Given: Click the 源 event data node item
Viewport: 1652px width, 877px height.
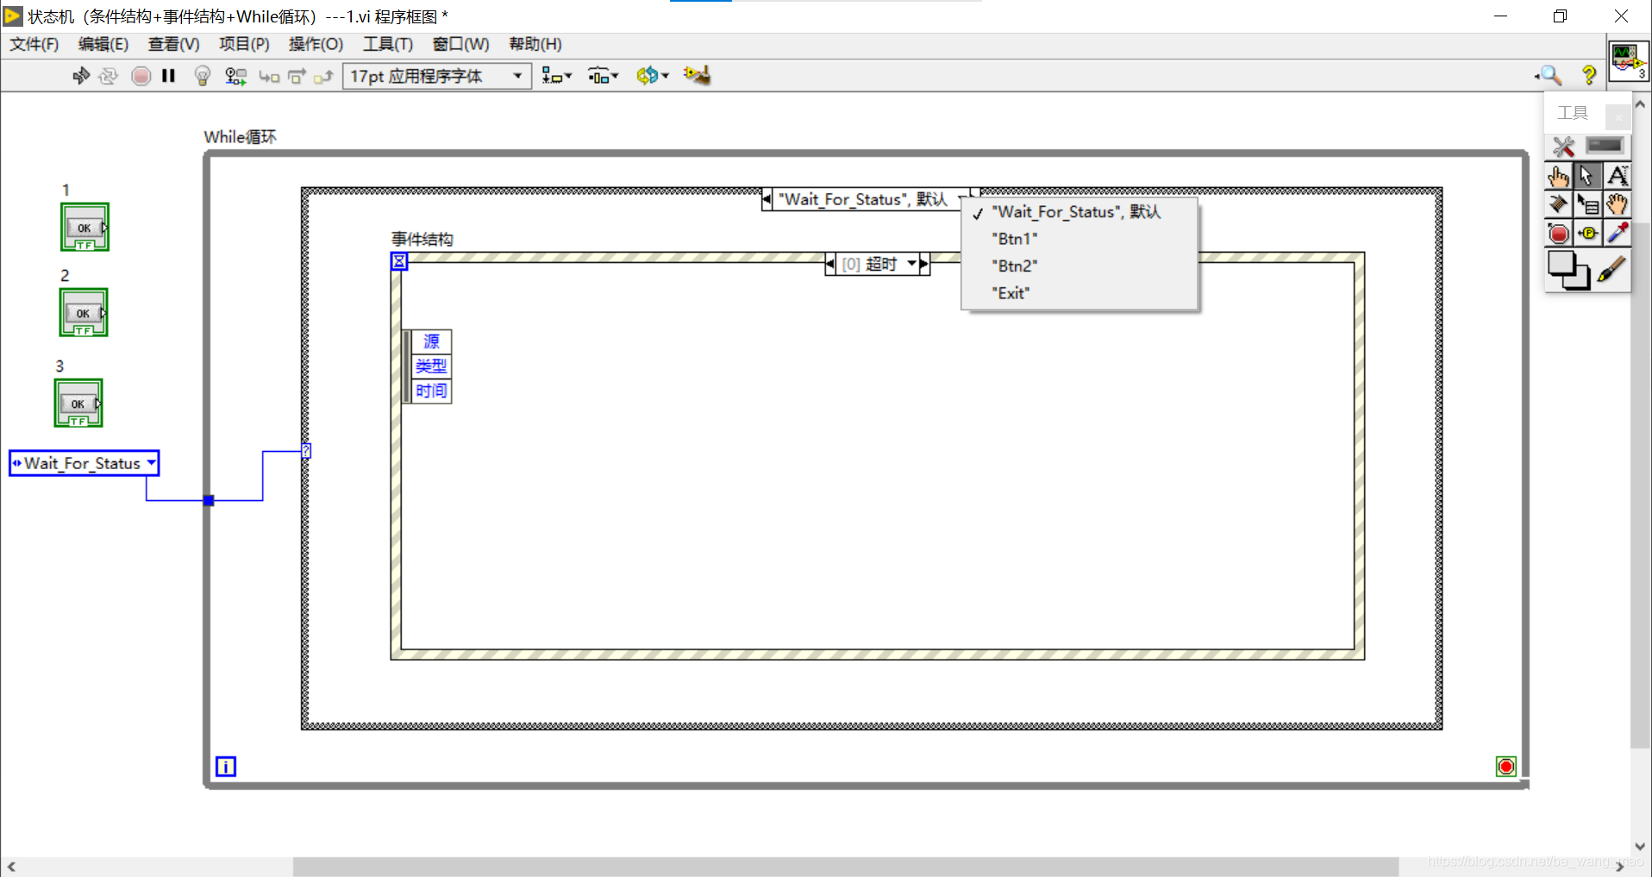Looking at the screenshot, I should [x=431, y=341].
